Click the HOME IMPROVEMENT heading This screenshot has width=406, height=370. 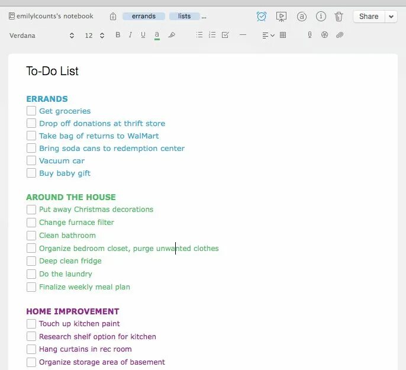73,311
